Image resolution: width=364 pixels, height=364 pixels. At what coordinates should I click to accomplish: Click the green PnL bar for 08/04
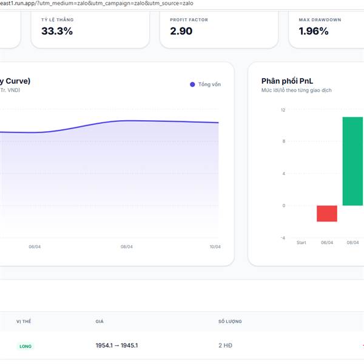[352, 161]
